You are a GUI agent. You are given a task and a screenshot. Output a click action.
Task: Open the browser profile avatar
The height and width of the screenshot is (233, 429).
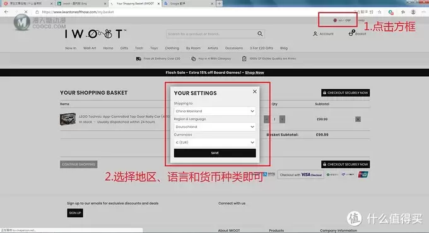coord(413,12)
